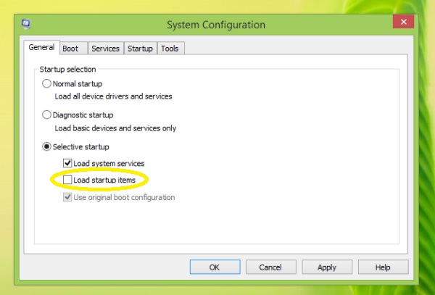Open Help for System Configuration
The width and height of the screenshot is (435, 295).
pos(382,267)
